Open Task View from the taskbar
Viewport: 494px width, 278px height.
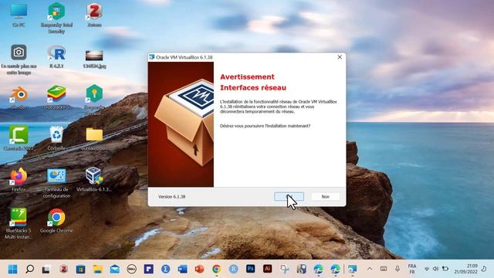coord(46,269)
